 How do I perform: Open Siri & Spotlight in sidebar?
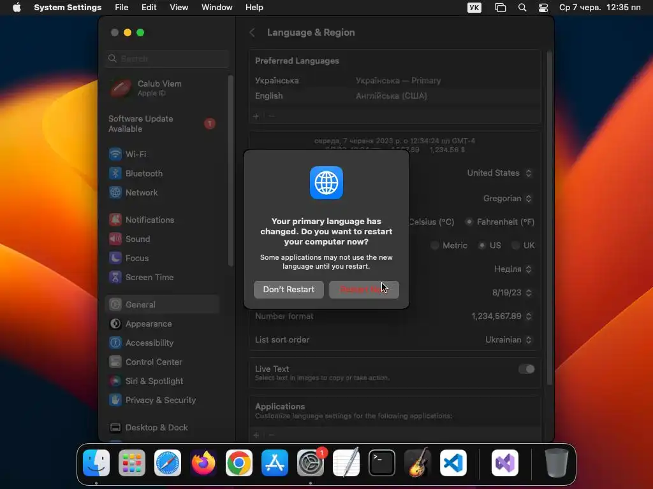click(163, 381)
